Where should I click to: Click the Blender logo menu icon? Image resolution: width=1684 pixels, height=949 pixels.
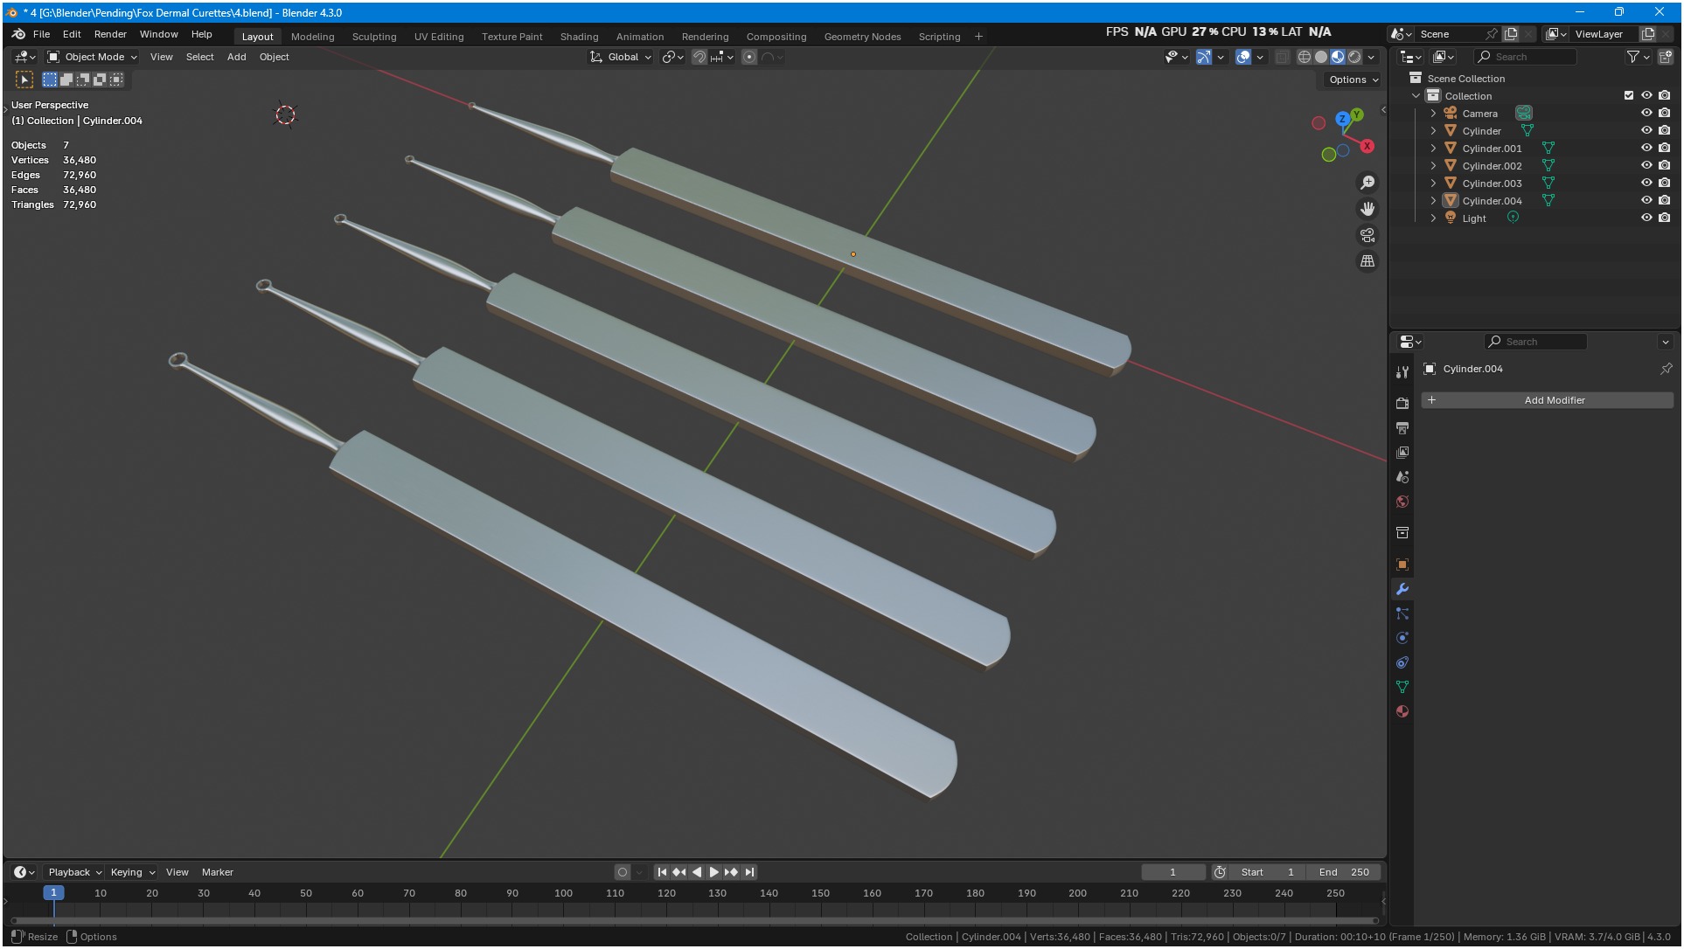coord(18,34)
